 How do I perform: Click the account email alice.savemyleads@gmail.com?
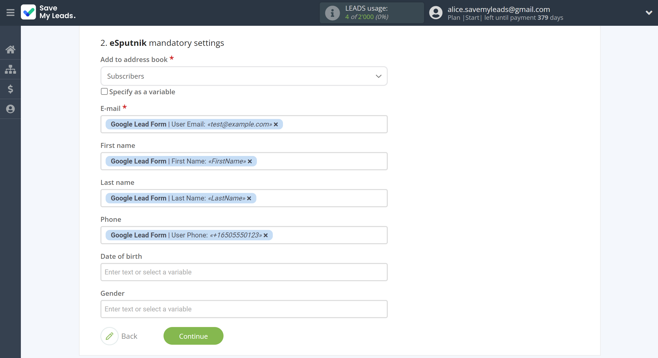[499, 9]
